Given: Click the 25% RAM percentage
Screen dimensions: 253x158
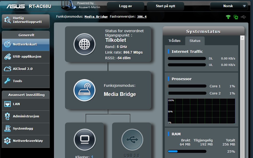Looking at the screenshot, I should [x=231, y=152].
